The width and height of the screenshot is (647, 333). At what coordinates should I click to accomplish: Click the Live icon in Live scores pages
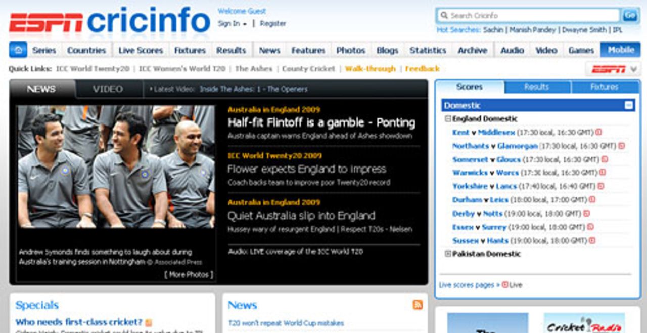coord(505,285)
